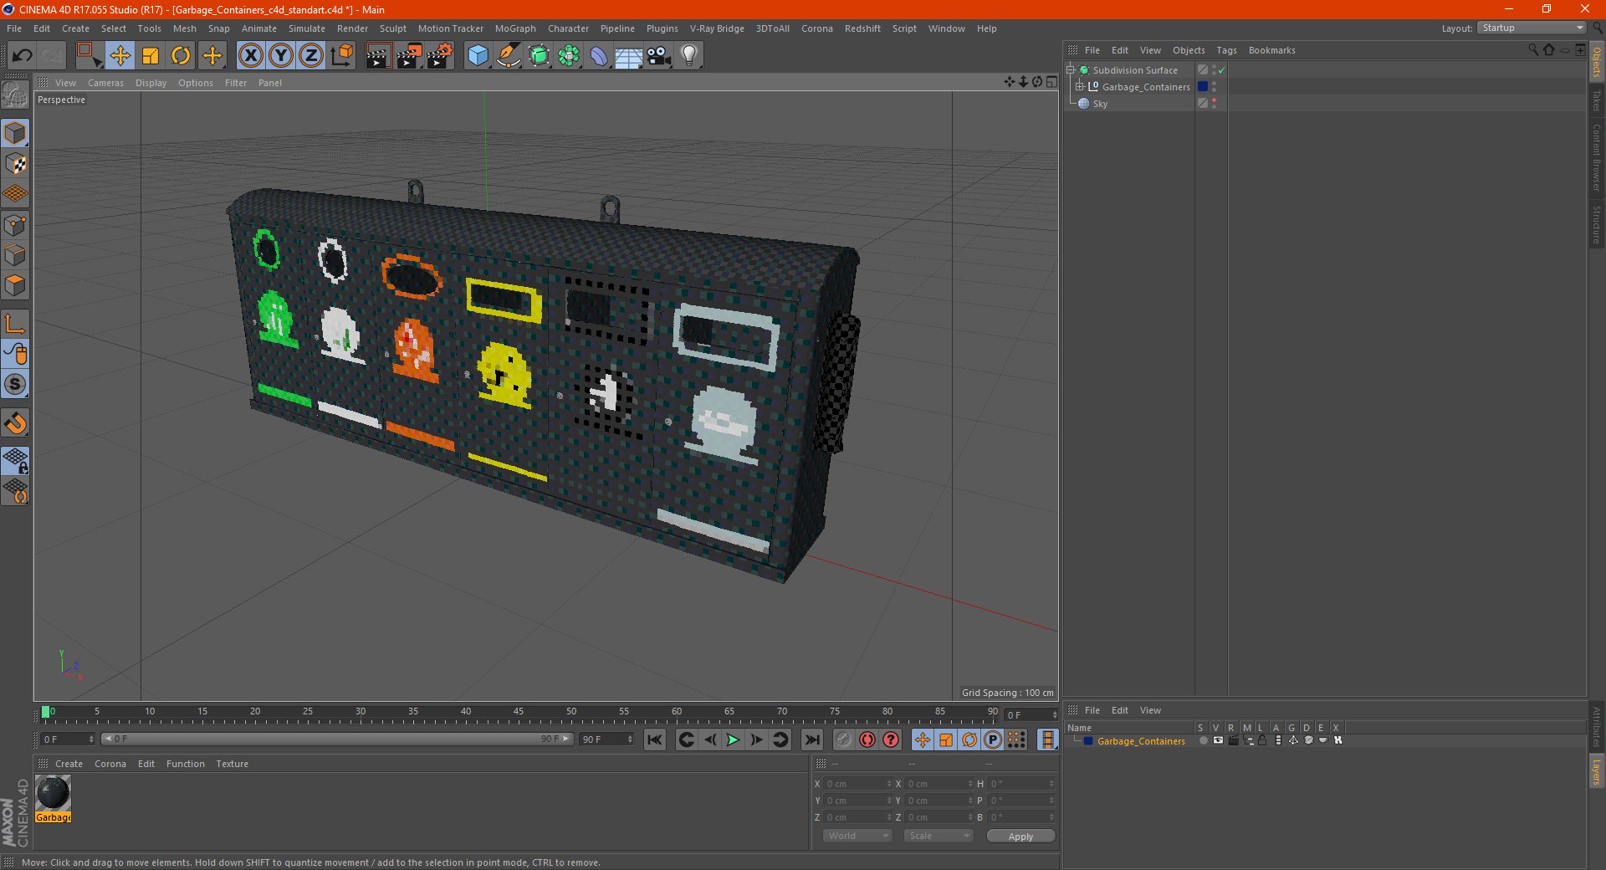Open the Render menu
The image size is (1606, 870).
click(352, 28)
